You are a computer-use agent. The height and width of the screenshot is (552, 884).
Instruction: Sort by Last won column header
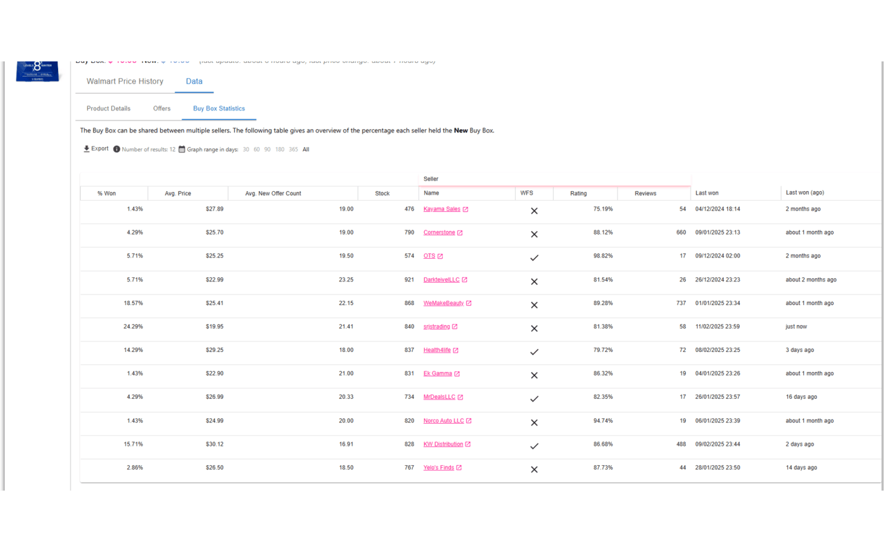tap(707, 193)
